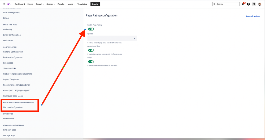265x140 pixels.
Task: Open Billing in sidebar
Action: [x=6, y=18]
